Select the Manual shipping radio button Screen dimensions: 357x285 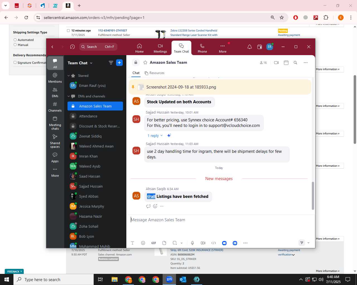(x=15, y=45)
